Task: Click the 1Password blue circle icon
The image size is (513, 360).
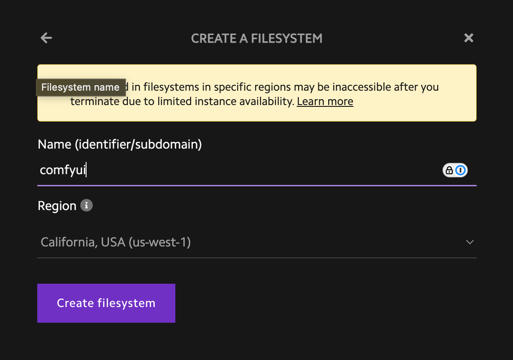Action: [x=461, y=170]
